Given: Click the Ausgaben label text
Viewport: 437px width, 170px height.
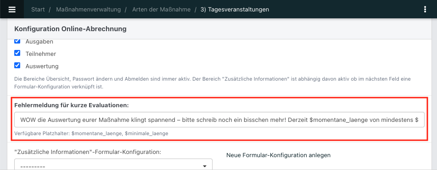Looking at the screenshot, I should (x=39, y=42).
